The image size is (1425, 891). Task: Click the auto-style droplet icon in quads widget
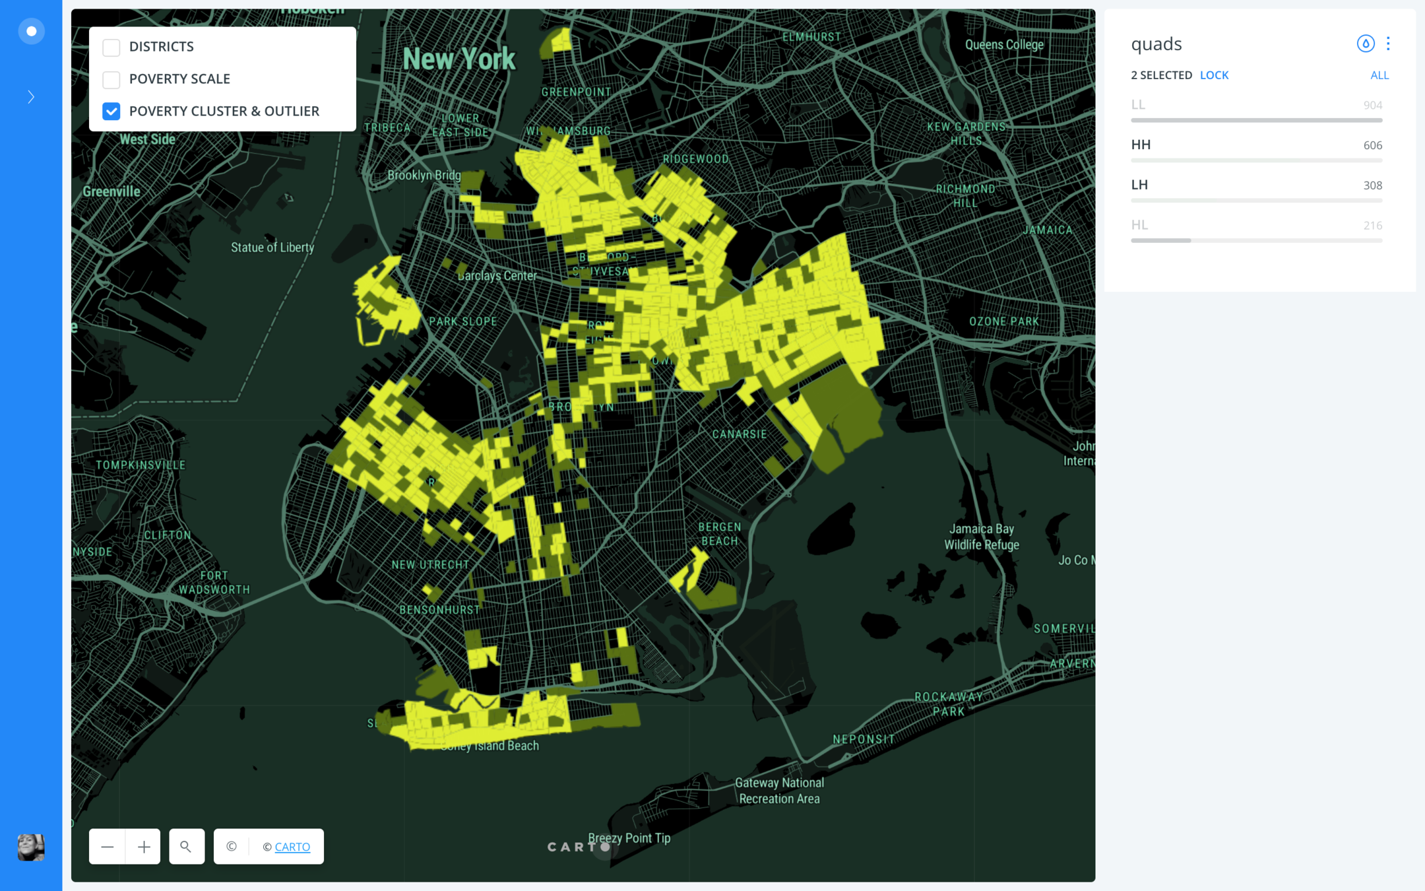coord(1365,44)
